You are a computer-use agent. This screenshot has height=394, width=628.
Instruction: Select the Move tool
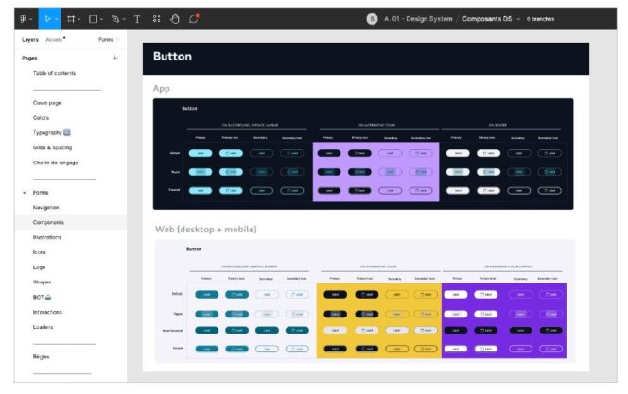tap(46, 18)
